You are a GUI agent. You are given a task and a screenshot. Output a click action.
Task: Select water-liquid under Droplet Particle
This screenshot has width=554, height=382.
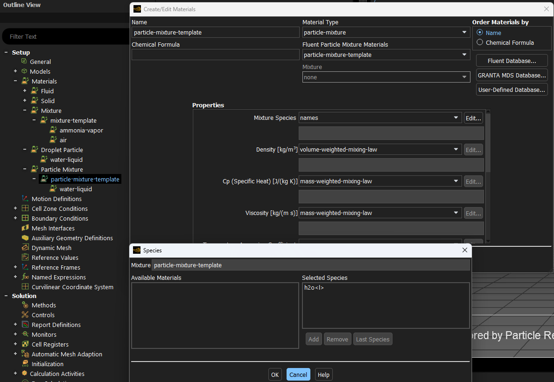66,160
